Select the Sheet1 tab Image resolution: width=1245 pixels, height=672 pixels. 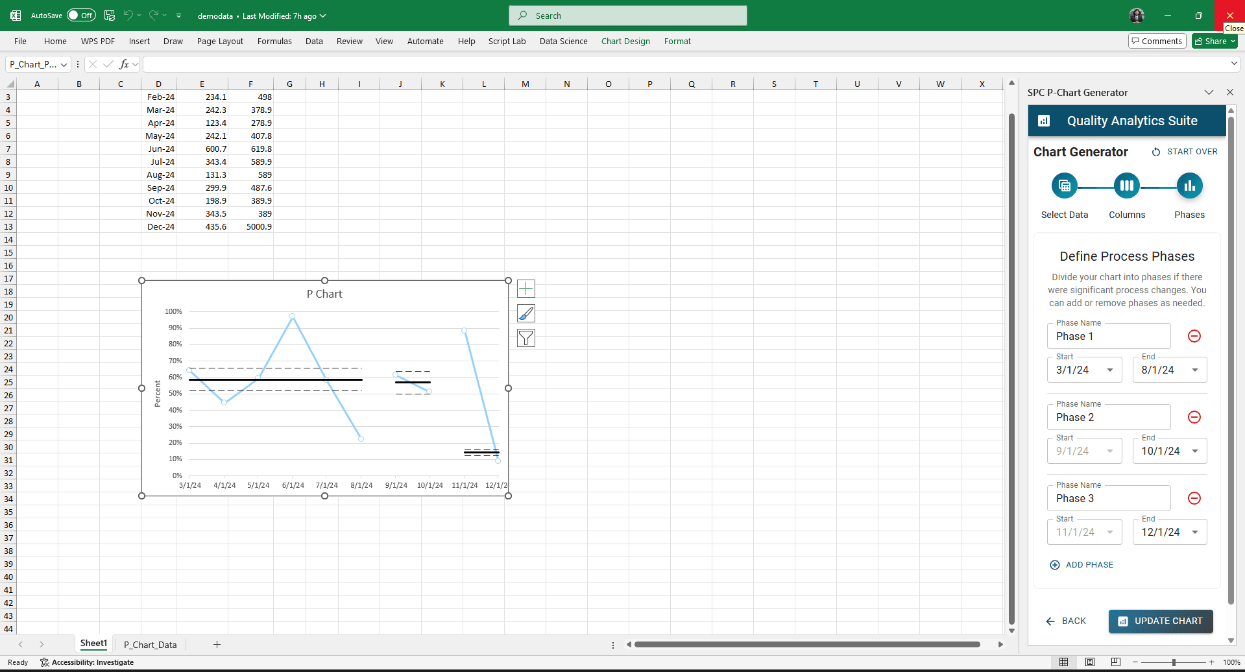point(93,643)
